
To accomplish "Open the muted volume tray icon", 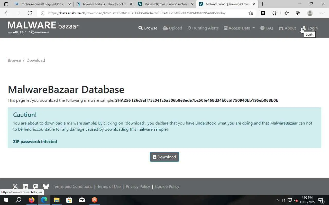I will click(296, 200).
